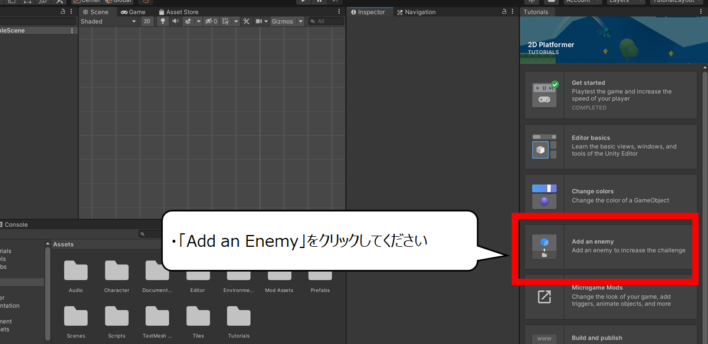Click the Scene view search field
This screenshot has height=344, width=708.
326,21
